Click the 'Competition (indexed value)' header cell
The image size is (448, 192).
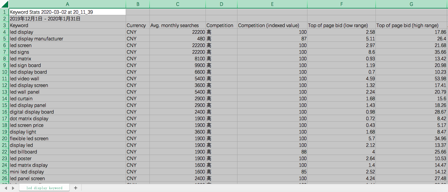[x=272, y=25]
